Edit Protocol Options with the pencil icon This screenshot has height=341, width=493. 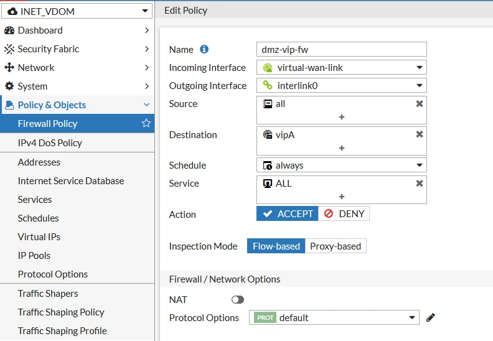(x=431, y=317)
